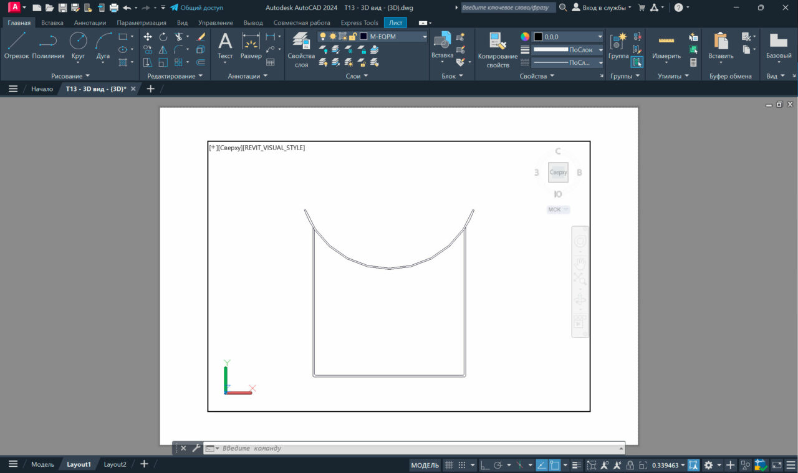The height and width of the screenshot is (473, 798).
Task: Open the M-EQPM layer dropdown
Action: click(424, 37)
